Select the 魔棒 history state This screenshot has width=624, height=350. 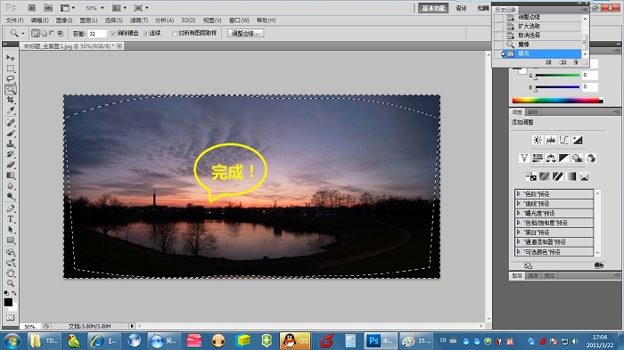point(537,45)
